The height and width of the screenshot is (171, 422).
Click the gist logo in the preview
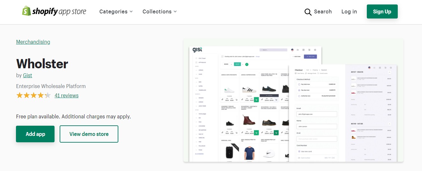[197, 50]
